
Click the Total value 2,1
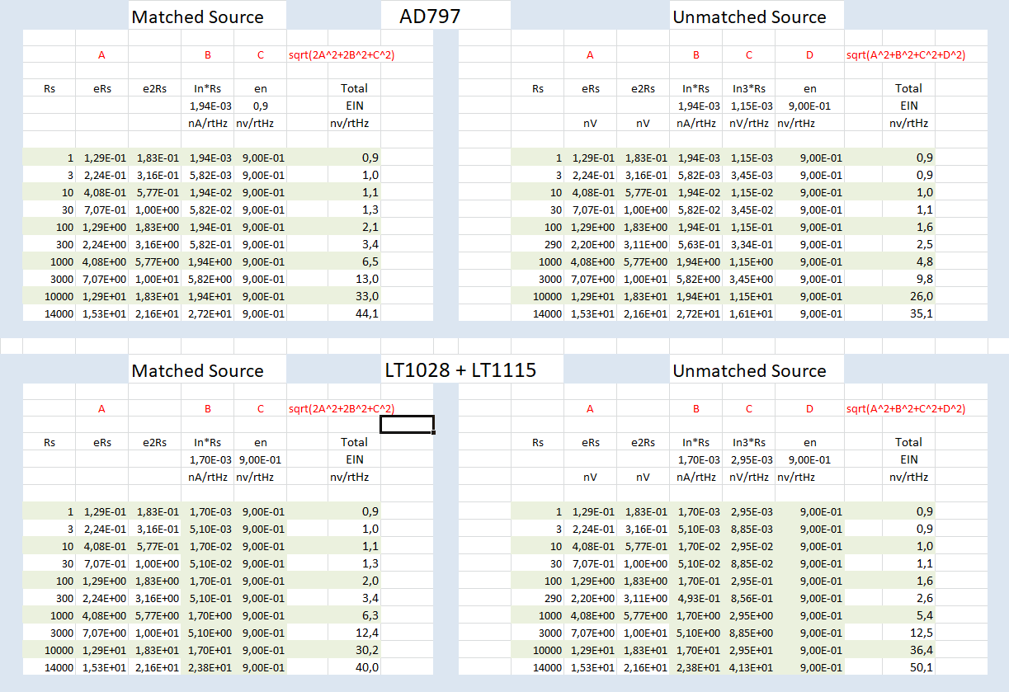tap(370, 227)
